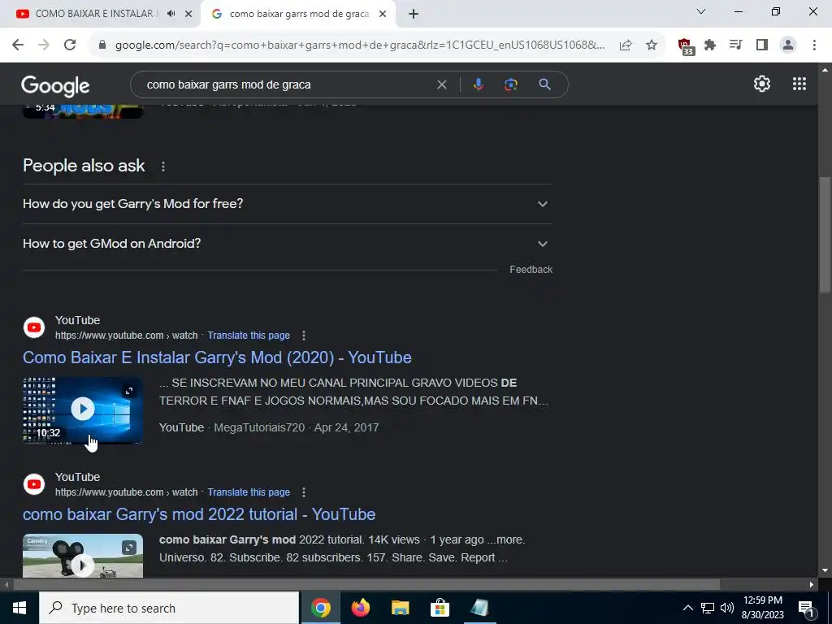Open the notification center

(x=806, y=608)
